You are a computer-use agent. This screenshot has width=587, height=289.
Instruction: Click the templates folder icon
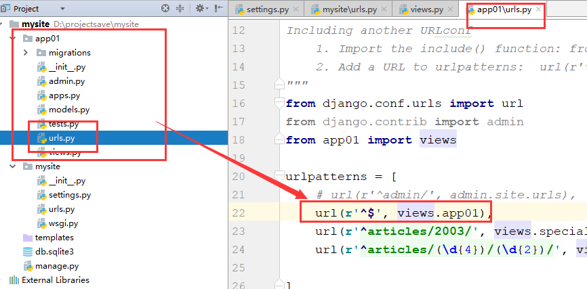coord(28,238)
